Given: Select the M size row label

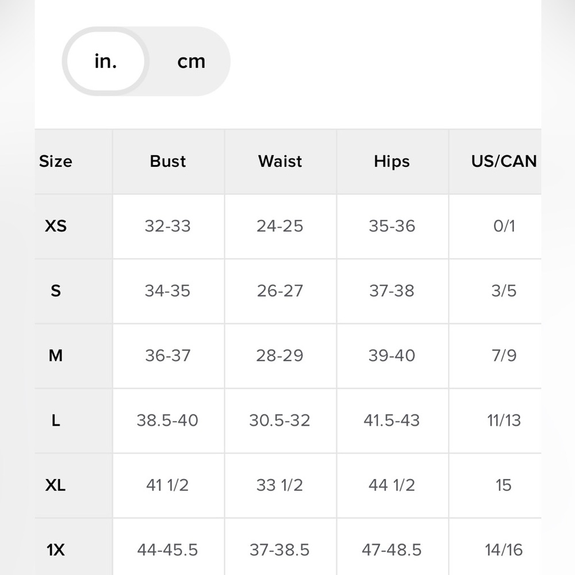Looking at the screenshot, I should pyautogui.click(x=56, y=356).
